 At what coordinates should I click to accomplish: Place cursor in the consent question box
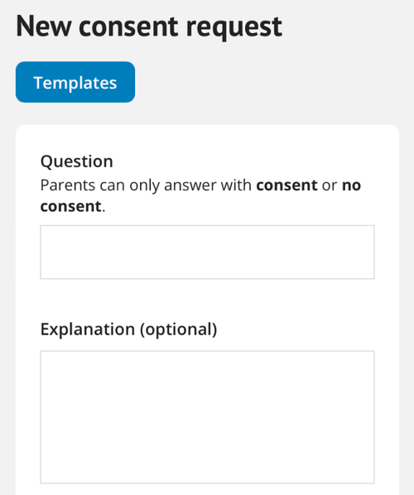(207, 252)
